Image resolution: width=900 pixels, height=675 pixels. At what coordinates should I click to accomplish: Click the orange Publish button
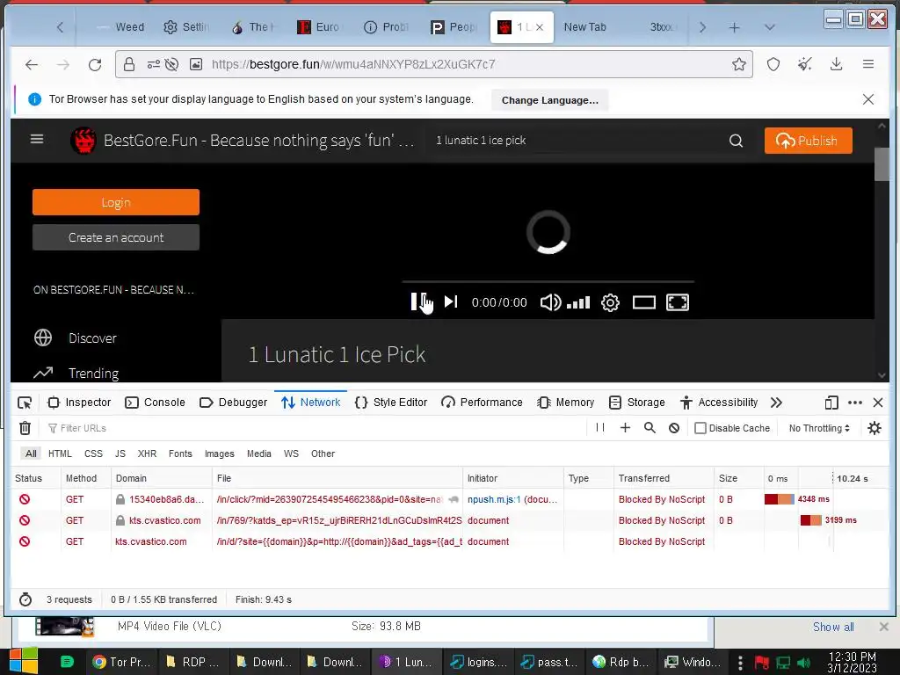point(808,141)
